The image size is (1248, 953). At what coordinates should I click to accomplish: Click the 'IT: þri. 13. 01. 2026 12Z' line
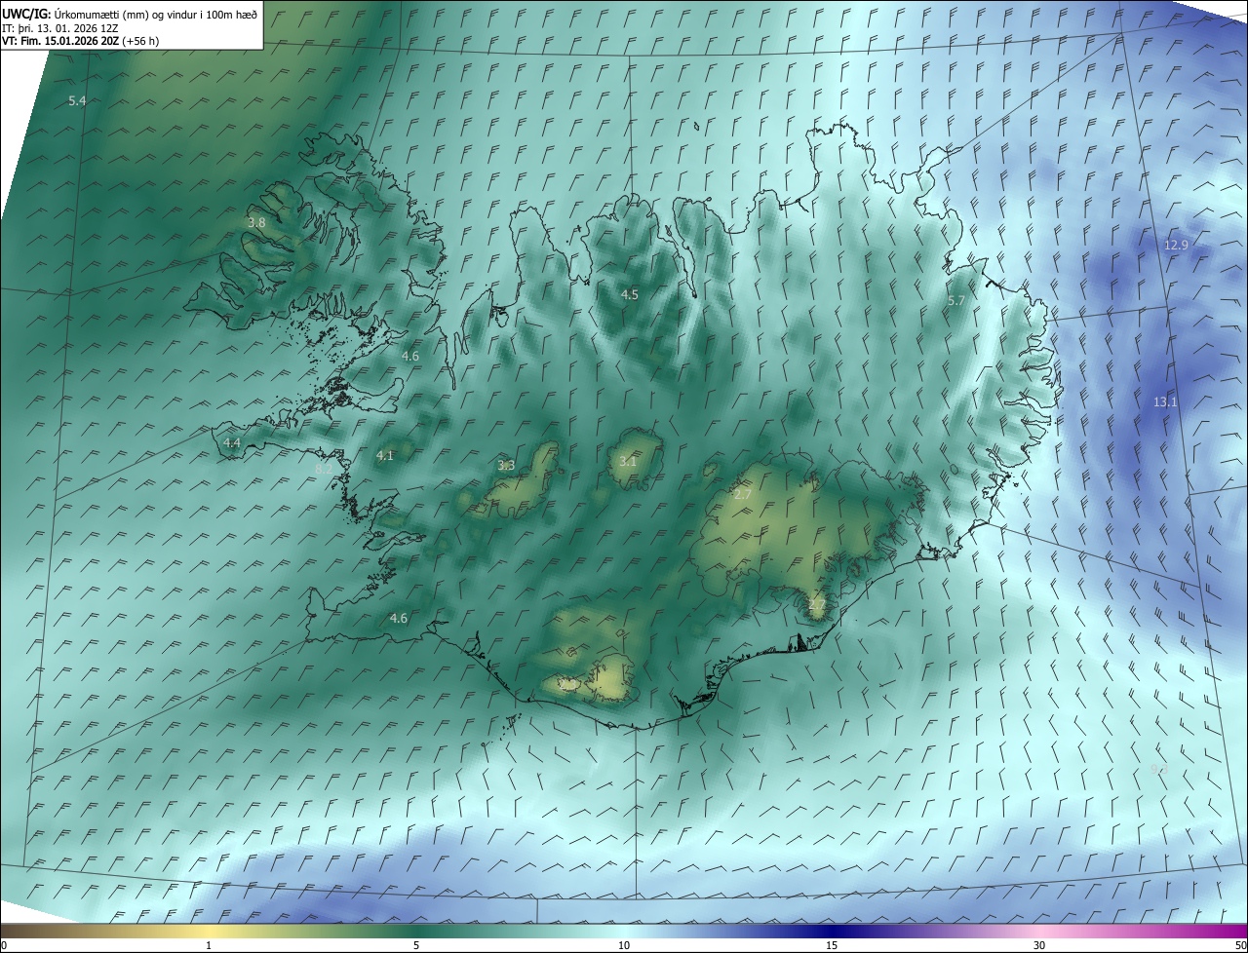(60, 28)
